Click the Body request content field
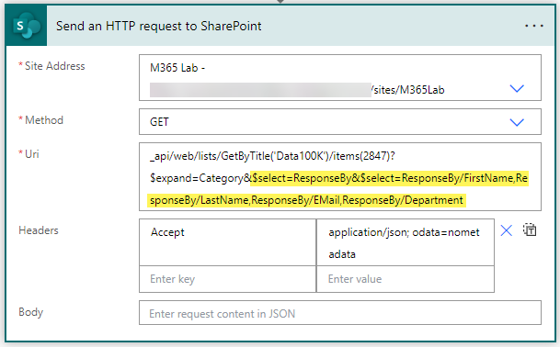Screen dimensions: 560x347 (340, 313)
